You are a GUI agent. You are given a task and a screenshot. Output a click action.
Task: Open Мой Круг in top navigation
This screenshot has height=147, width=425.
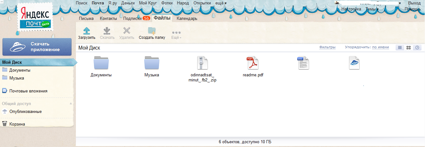coord(148,3)
